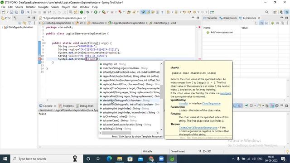The width and height of the screenshot is (290, 163).
Task: Collapse the main method fold marker
Action: click(44, 43)
